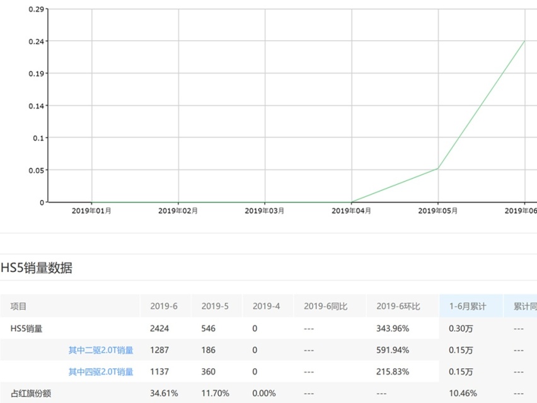Screen dimensions: 537x403
Task: Click the 2019年01月 axis label
Action: pos(91,211)
